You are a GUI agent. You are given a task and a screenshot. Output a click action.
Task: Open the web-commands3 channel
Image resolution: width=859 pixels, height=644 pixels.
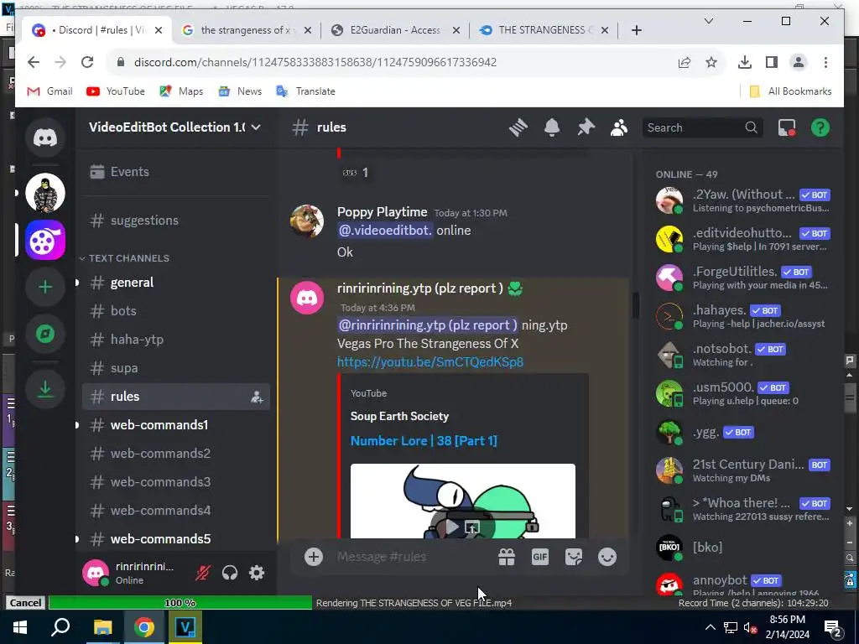click(x=175, y=482)
